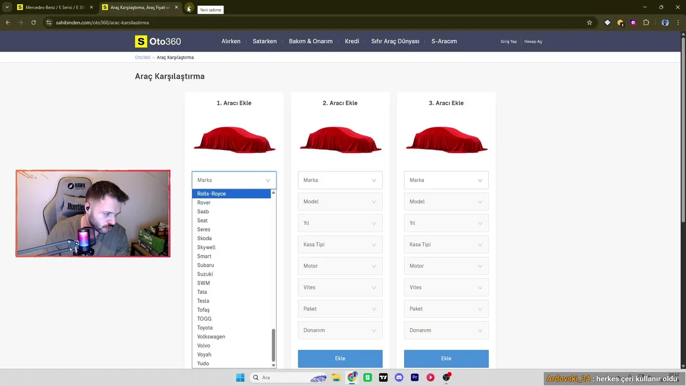The width and height of the screenshot is (686, 386).
Task: Click Ekle button under 3. Aracı Ekle
Action: tap(446, 359)
